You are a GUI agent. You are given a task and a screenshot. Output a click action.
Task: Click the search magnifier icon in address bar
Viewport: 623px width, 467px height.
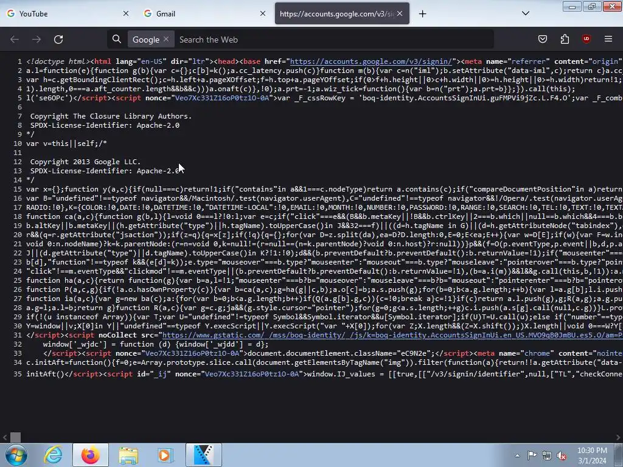click(x=116, y=39)
